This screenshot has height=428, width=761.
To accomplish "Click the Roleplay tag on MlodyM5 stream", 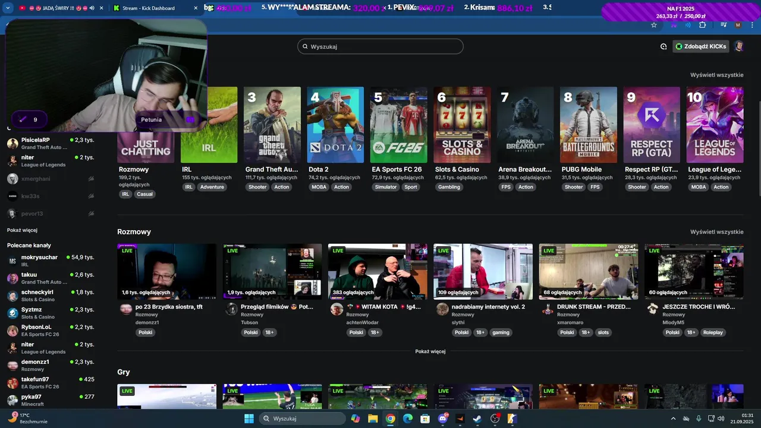I will tap(712, 332).
